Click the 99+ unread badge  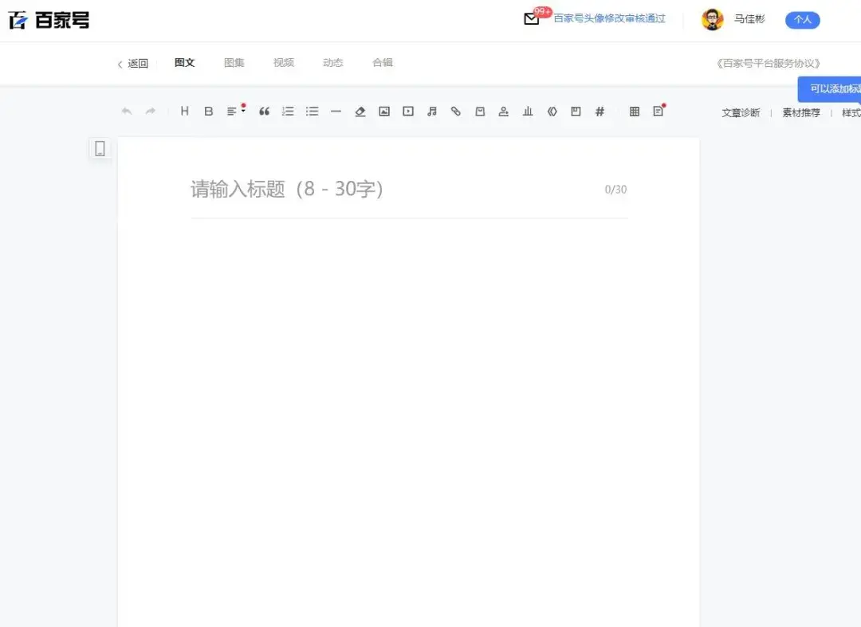pyautogui.click(x=543, y=12)
